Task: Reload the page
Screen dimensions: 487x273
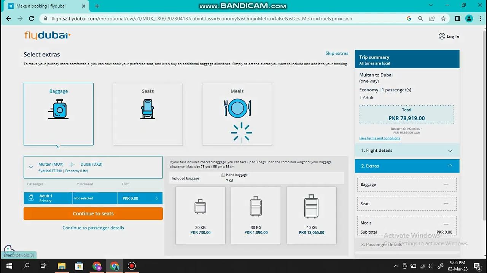Action: click(32, 18)
